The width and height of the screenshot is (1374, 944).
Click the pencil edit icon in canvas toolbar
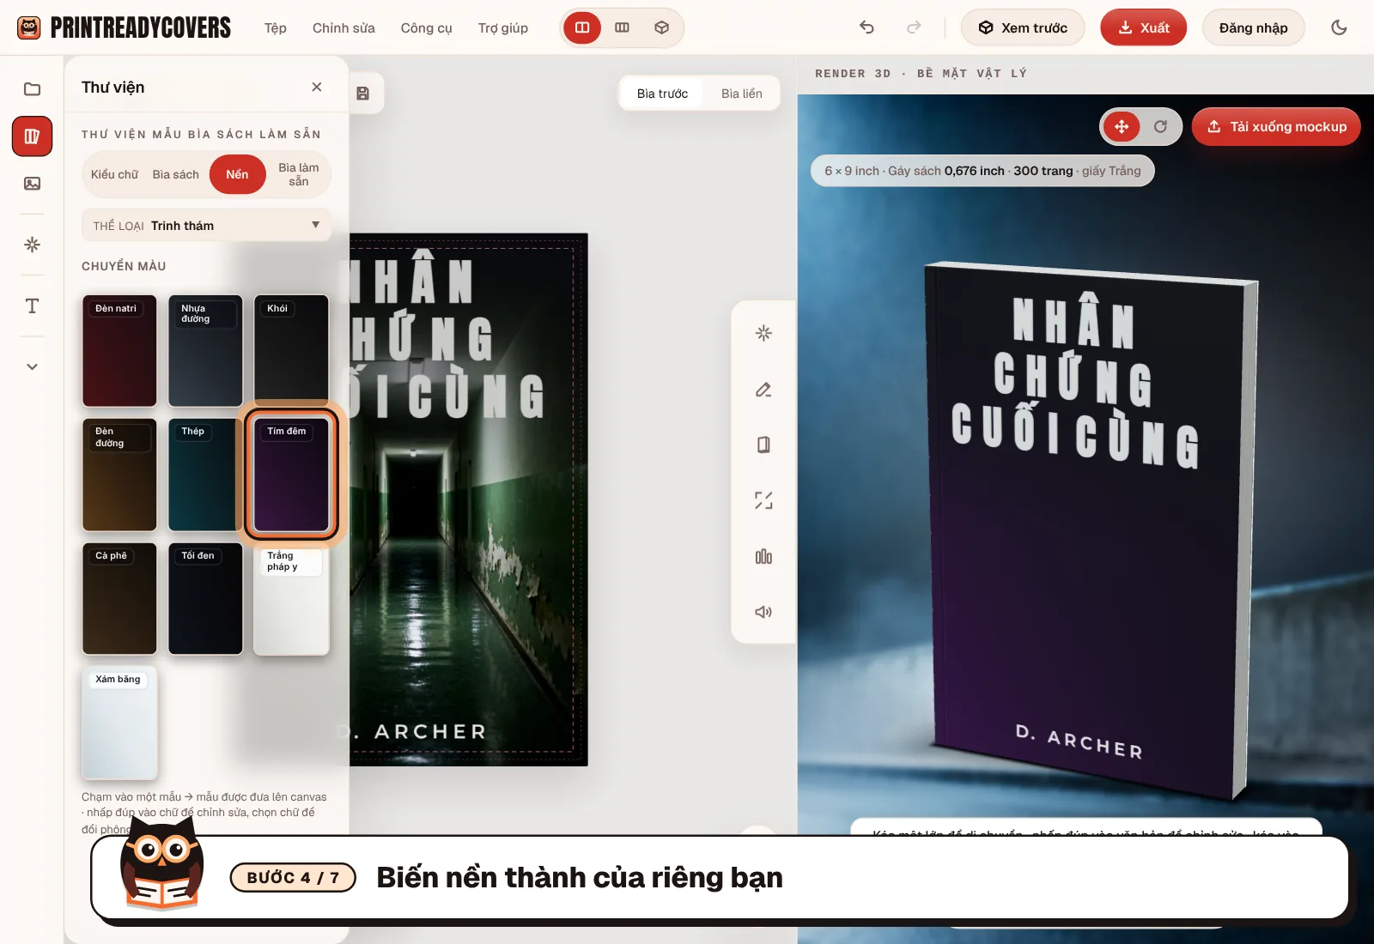763,390
